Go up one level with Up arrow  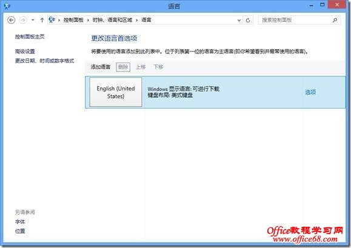pyautogui.click(x=42, y=20)
